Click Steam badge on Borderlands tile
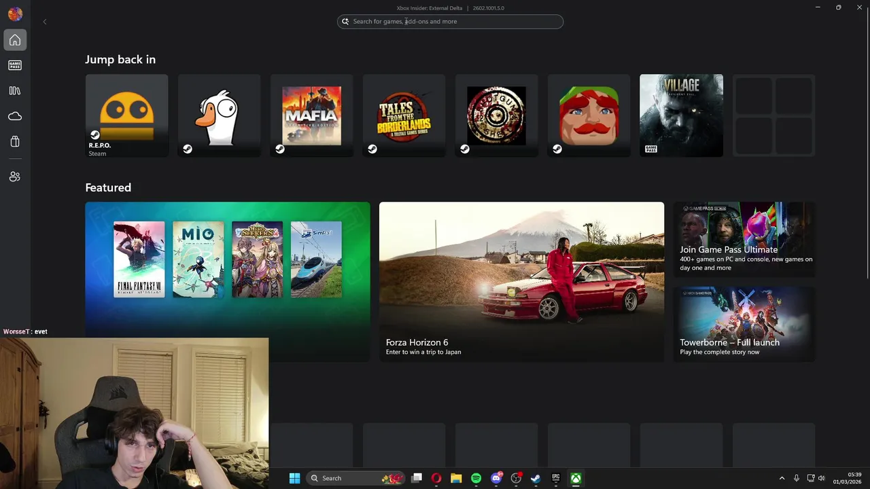This screenshot has width=870, height=489. [x=372, y=149]
